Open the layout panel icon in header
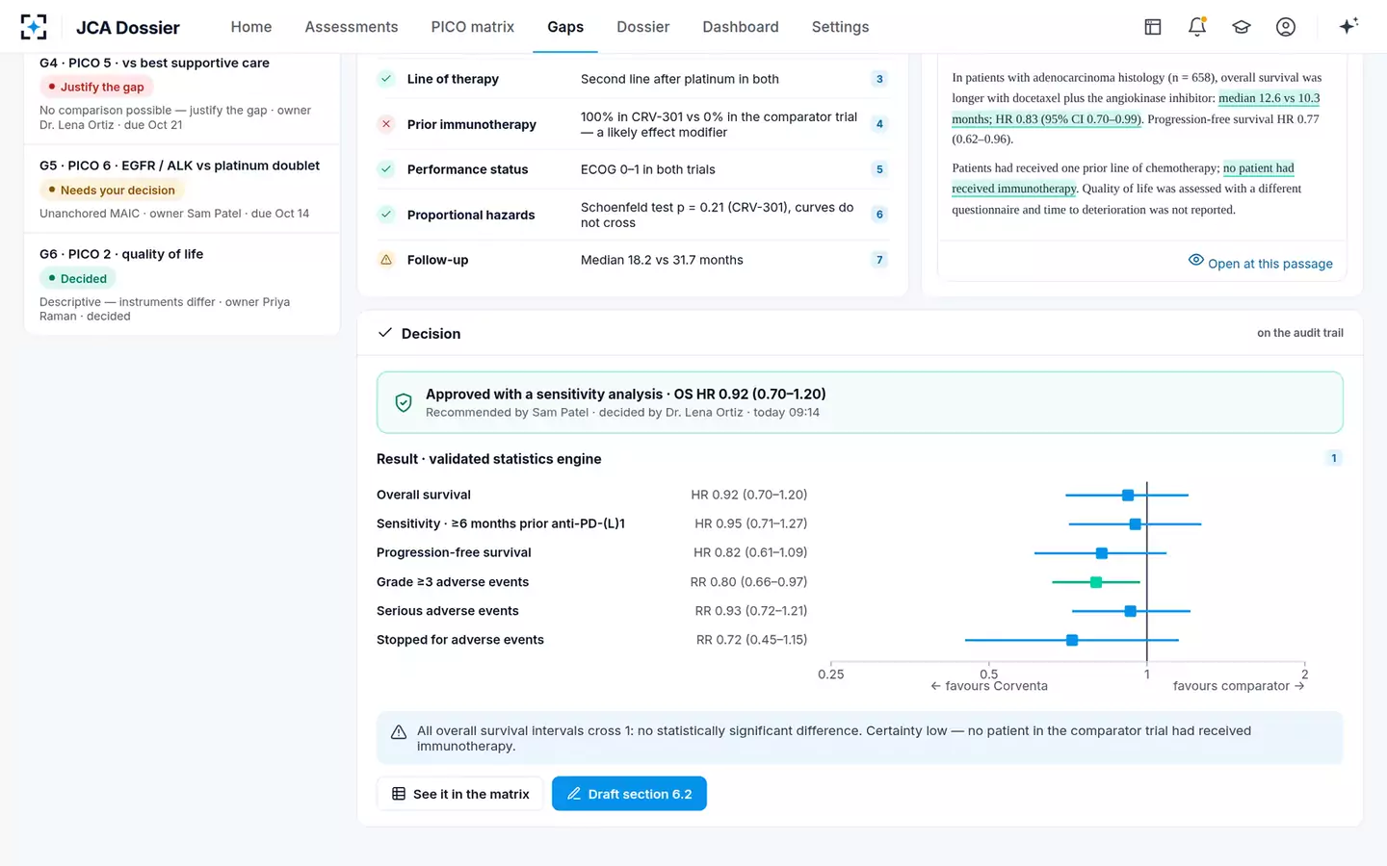This screenshot has height=866, width=1387. tap(1153, 27)
